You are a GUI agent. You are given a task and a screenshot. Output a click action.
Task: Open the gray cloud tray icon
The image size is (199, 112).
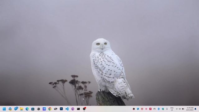[155, 109]
